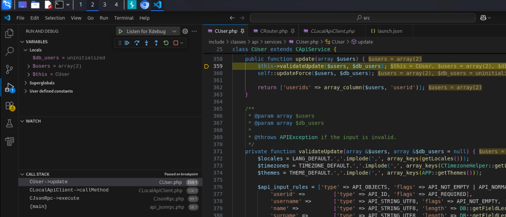Viewport: 506px width, 217px height.
Task: Step Out in the debug toolbar
Action: tap(156, 43)
